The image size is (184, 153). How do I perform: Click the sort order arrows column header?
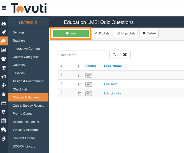61,66
